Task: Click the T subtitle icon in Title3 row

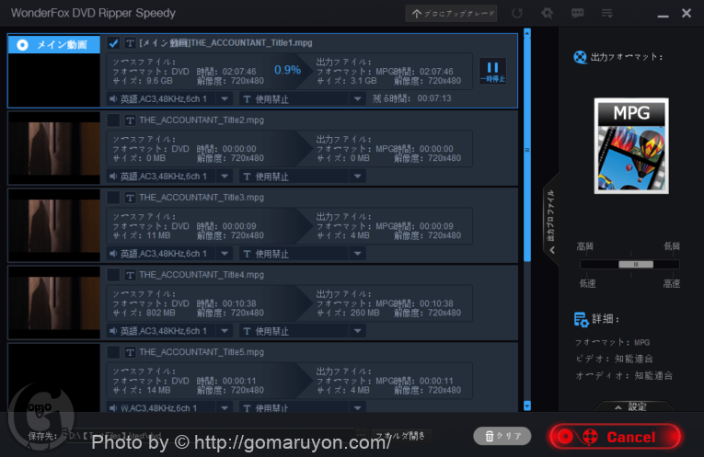Action: click(247, 254)
